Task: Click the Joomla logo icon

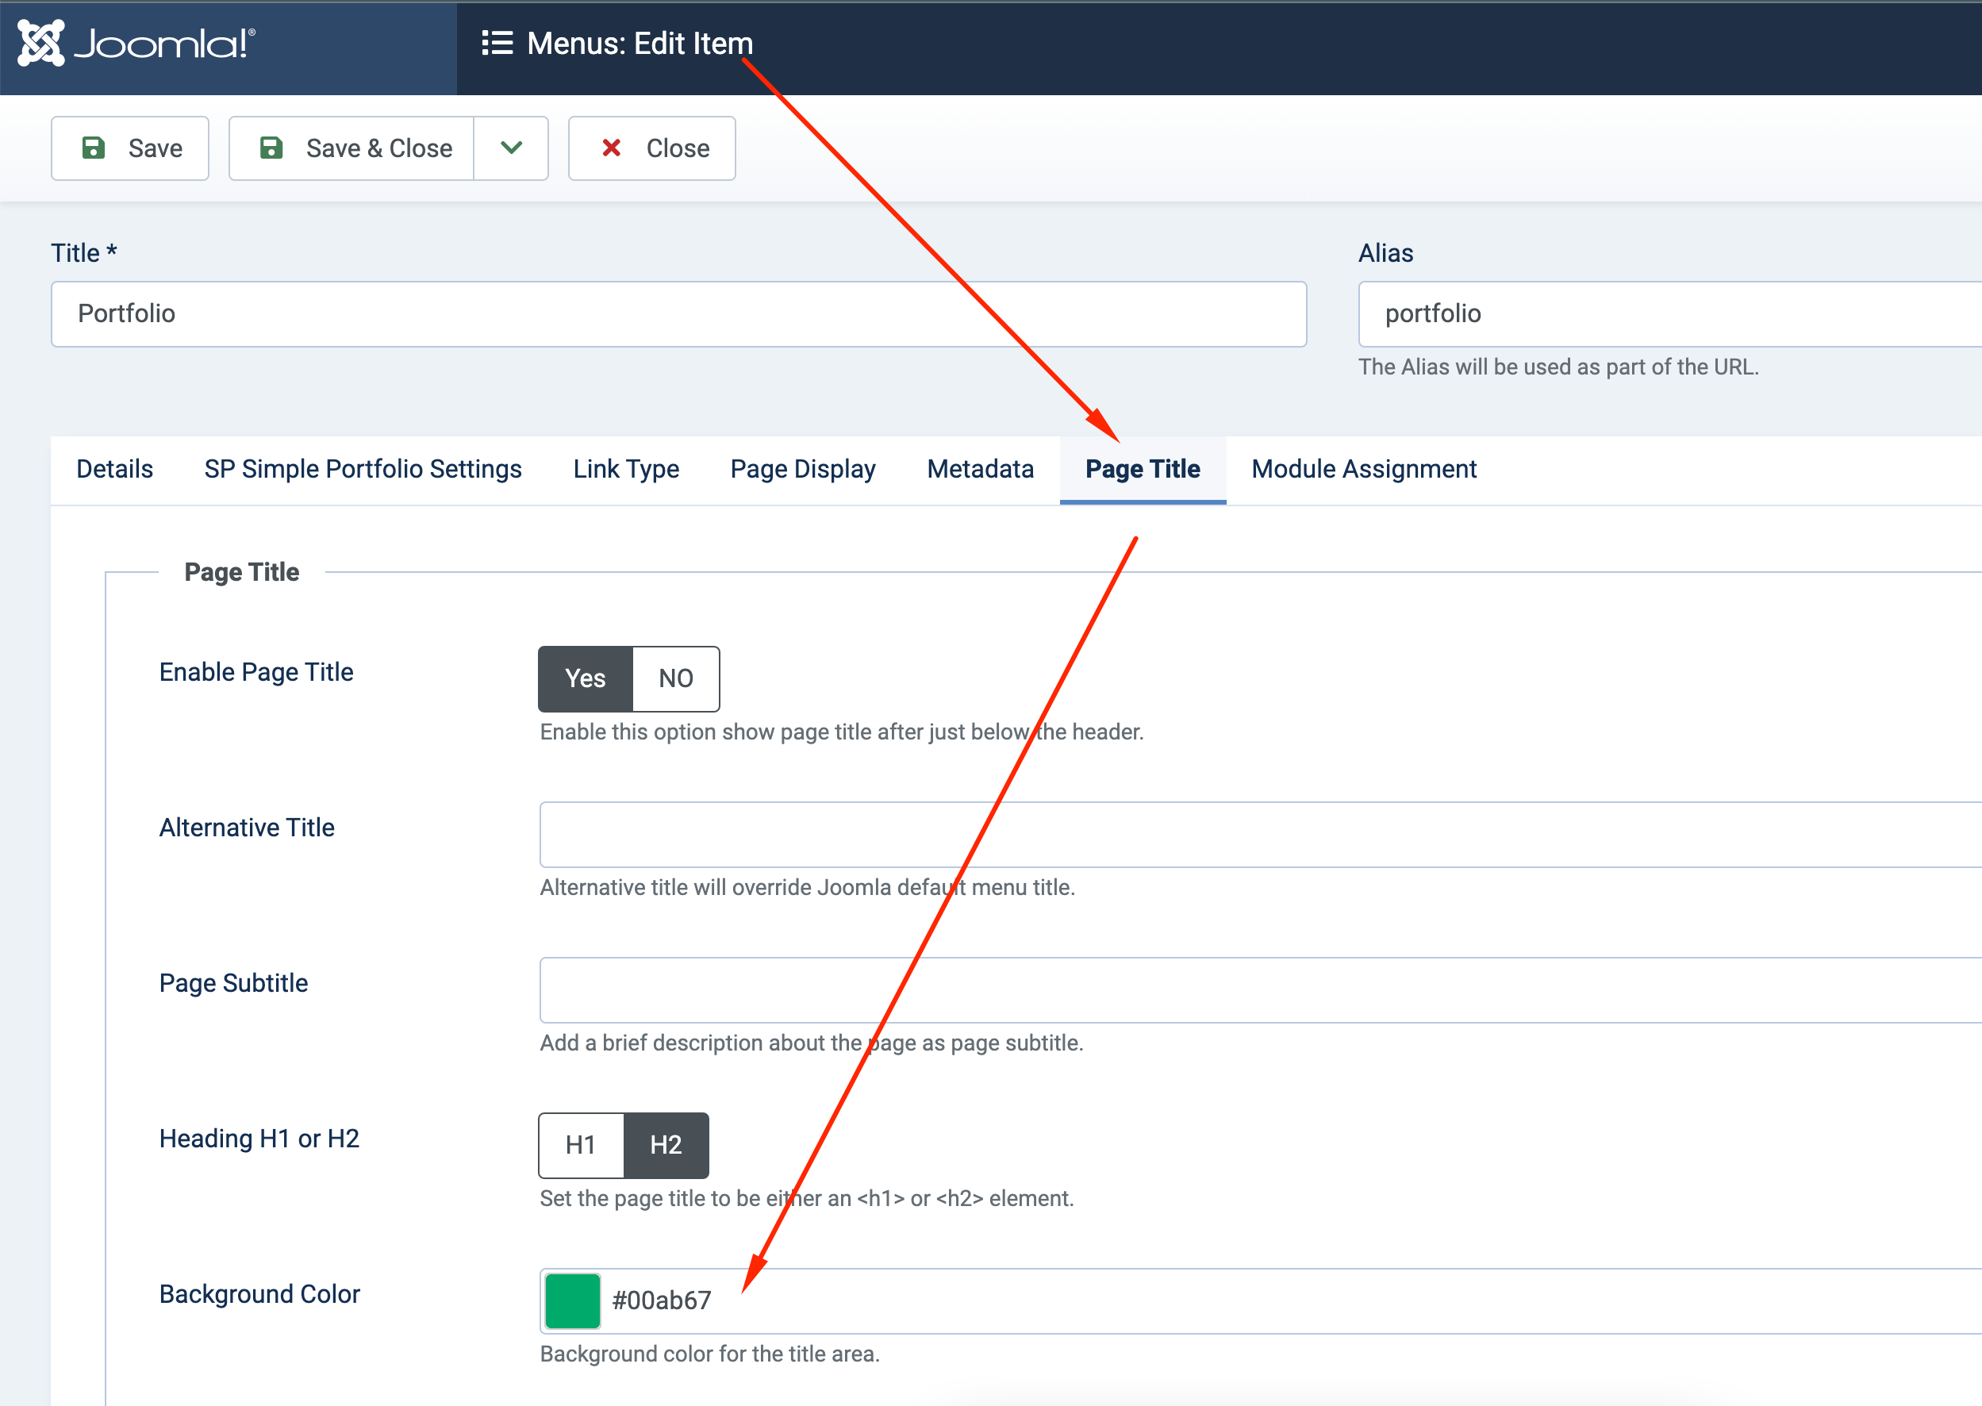Action: (x=40, y=42)
